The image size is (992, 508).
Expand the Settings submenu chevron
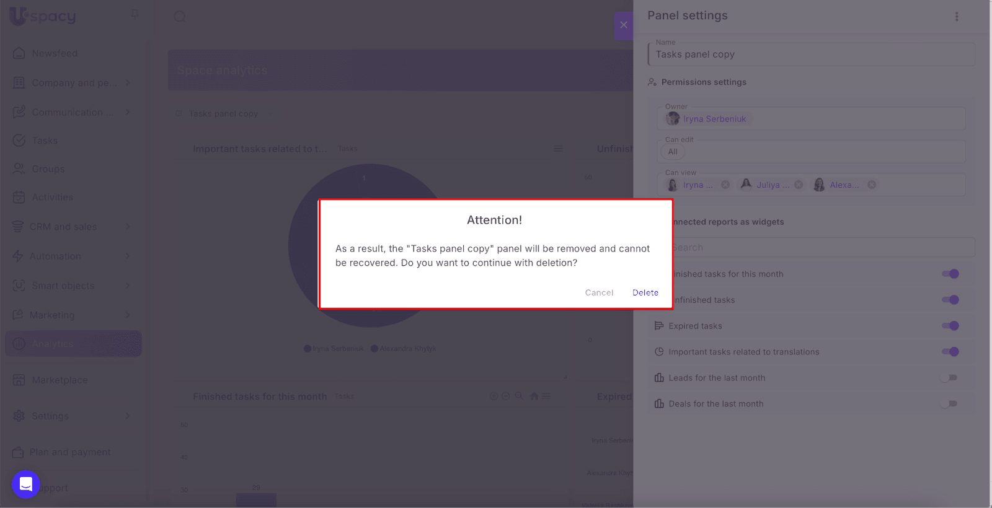(128, 416)
